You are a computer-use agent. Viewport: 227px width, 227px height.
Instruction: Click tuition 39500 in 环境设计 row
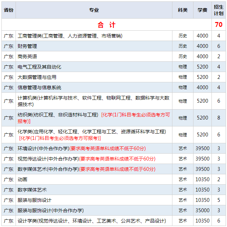(x=202, y=148)
